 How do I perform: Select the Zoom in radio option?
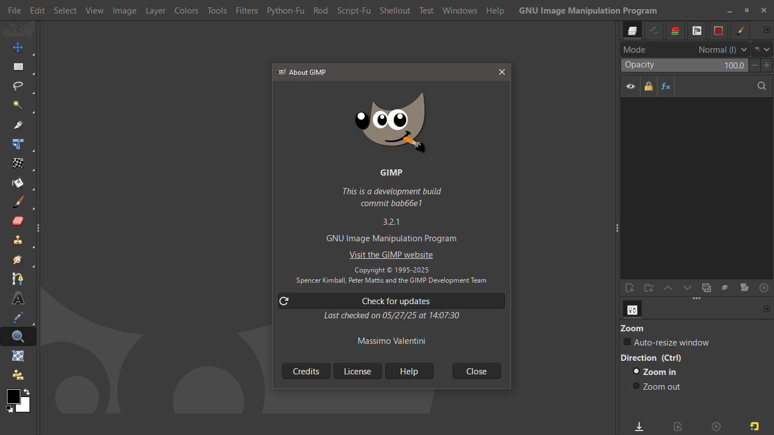tap(636, 372)
